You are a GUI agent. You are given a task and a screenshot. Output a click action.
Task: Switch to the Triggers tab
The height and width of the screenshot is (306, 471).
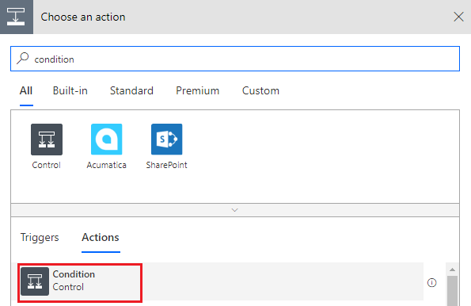click(x=40, y=237)
